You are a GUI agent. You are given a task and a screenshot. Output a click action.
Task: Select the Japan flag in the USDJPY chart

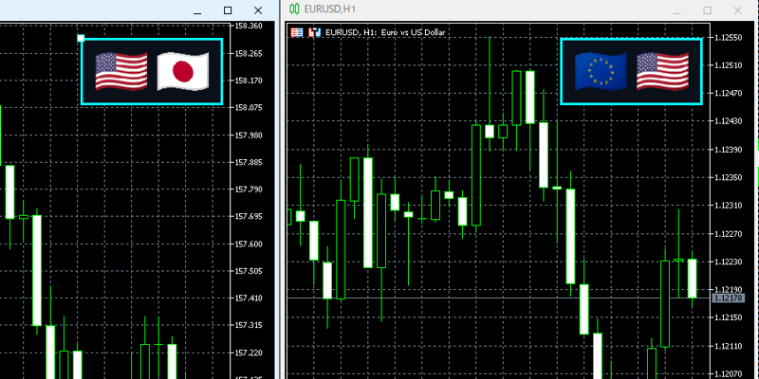183,72
